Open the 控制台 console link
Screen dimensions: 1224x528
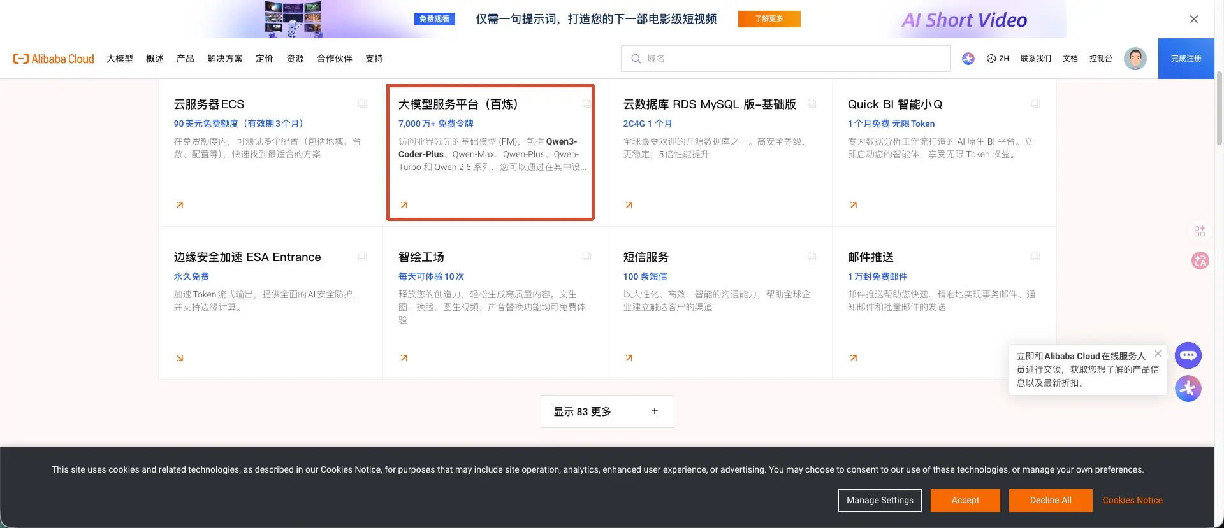tap(1101, 59)
